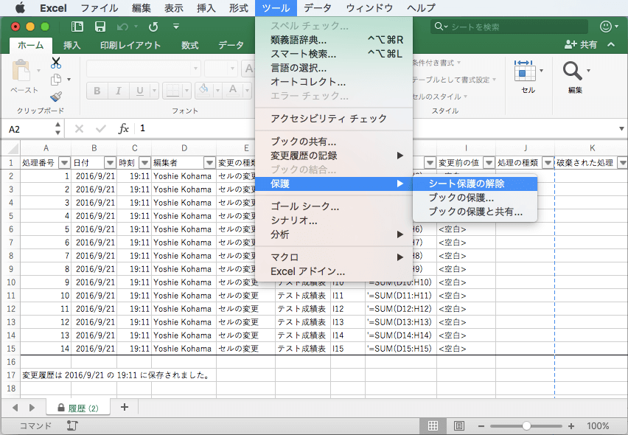Click the 共有 share button
628x435 pixels.
[581, 44]
